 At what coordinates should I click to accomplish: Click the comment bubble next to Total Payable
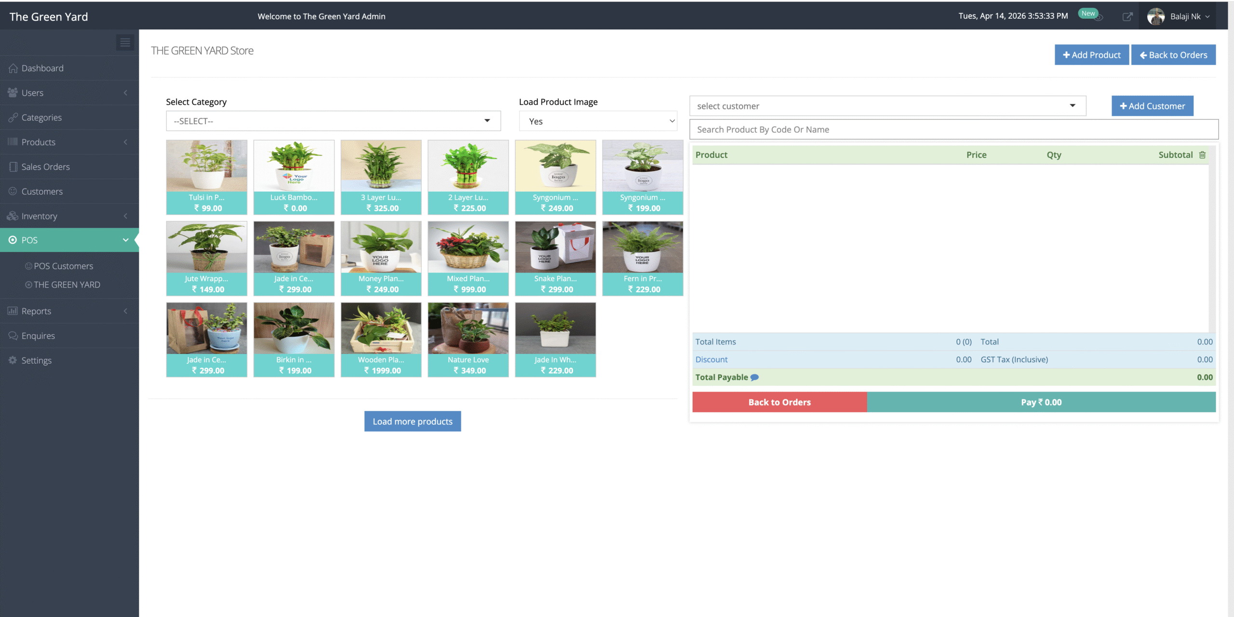(x=754, y=378)
